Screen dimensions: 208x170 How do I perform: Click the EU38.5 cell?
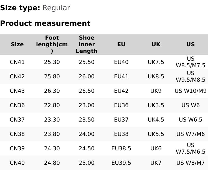click(x=121, y=148)
